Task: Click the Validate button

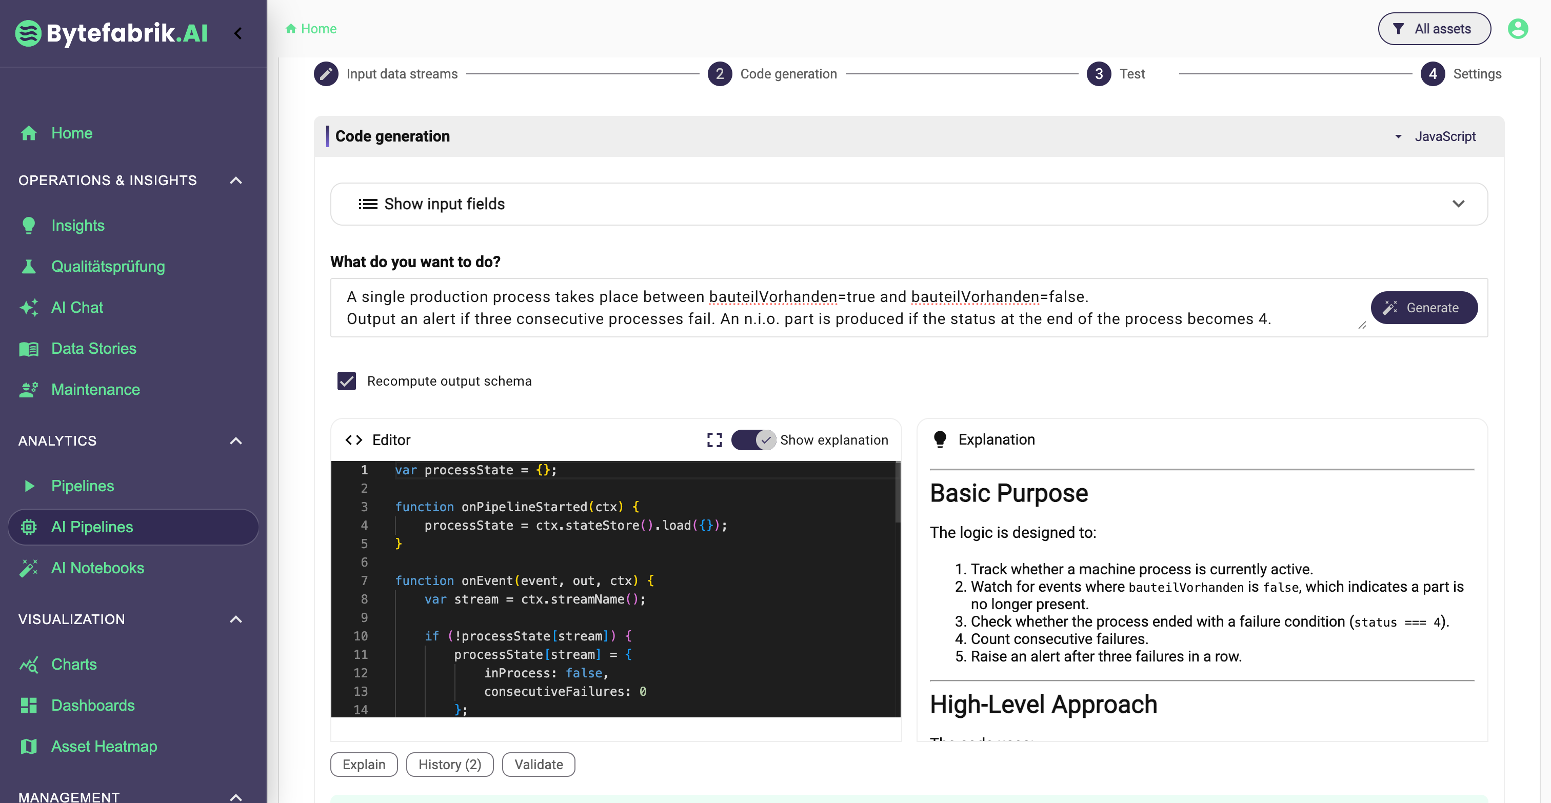Action: click(538, 765)
